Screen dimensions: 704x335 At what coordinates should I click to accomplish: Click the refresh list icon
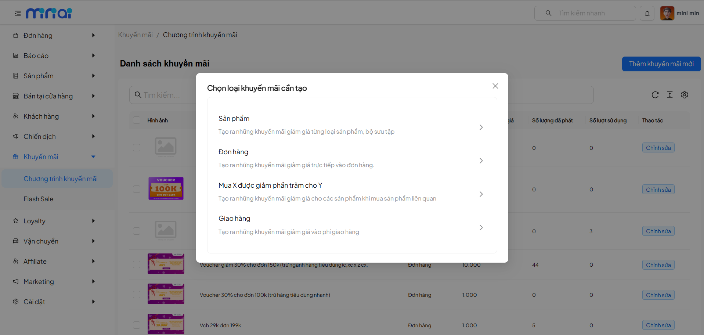click(655, 95)
